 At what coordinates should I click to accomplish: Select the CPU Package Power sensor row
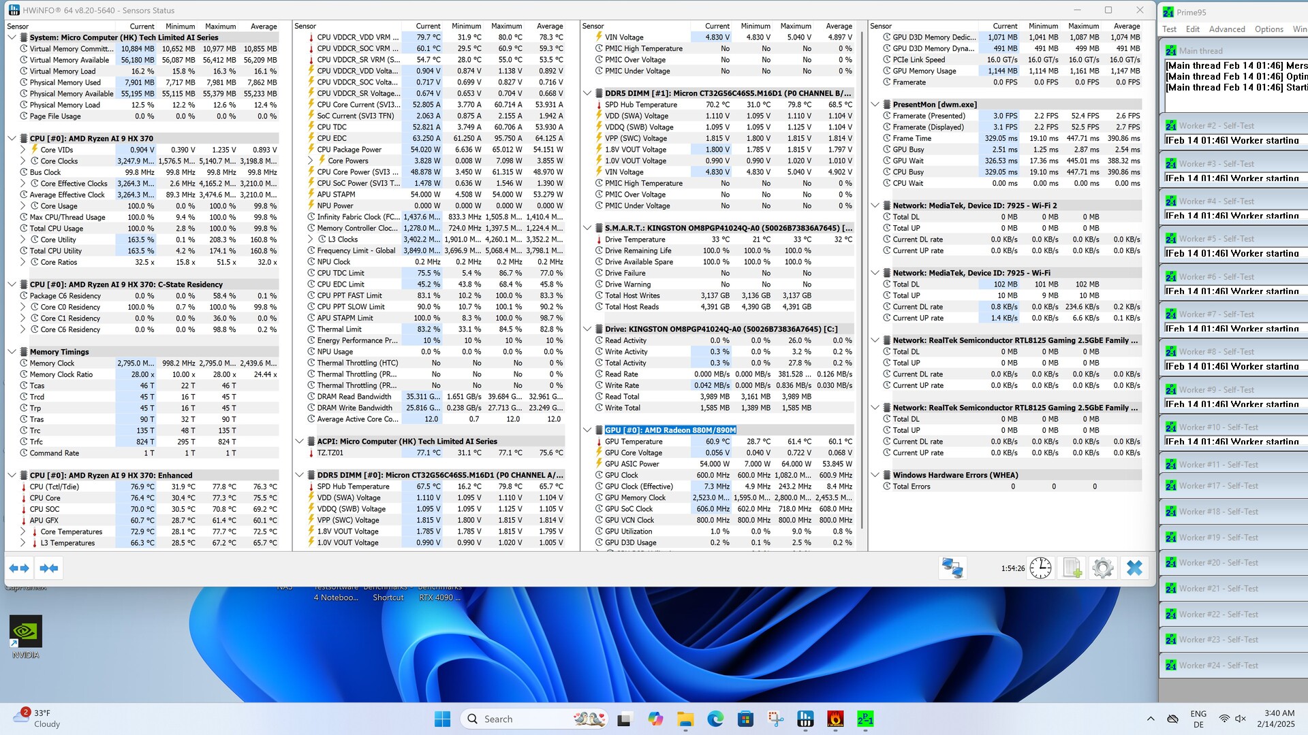349,150
